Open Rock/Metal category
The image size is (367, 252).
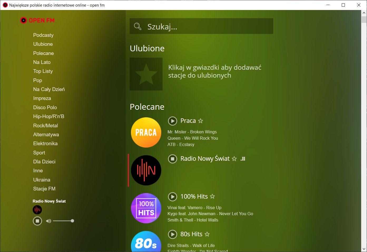point(46,125)
